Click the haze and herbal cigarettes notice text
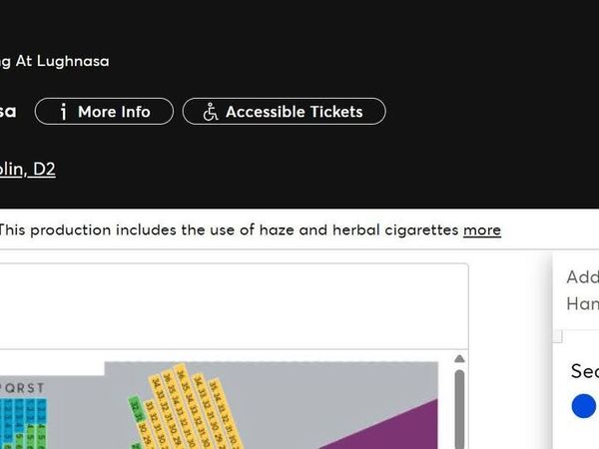The width and height of the screenshot is (599, 449). (x=229, y=229)
